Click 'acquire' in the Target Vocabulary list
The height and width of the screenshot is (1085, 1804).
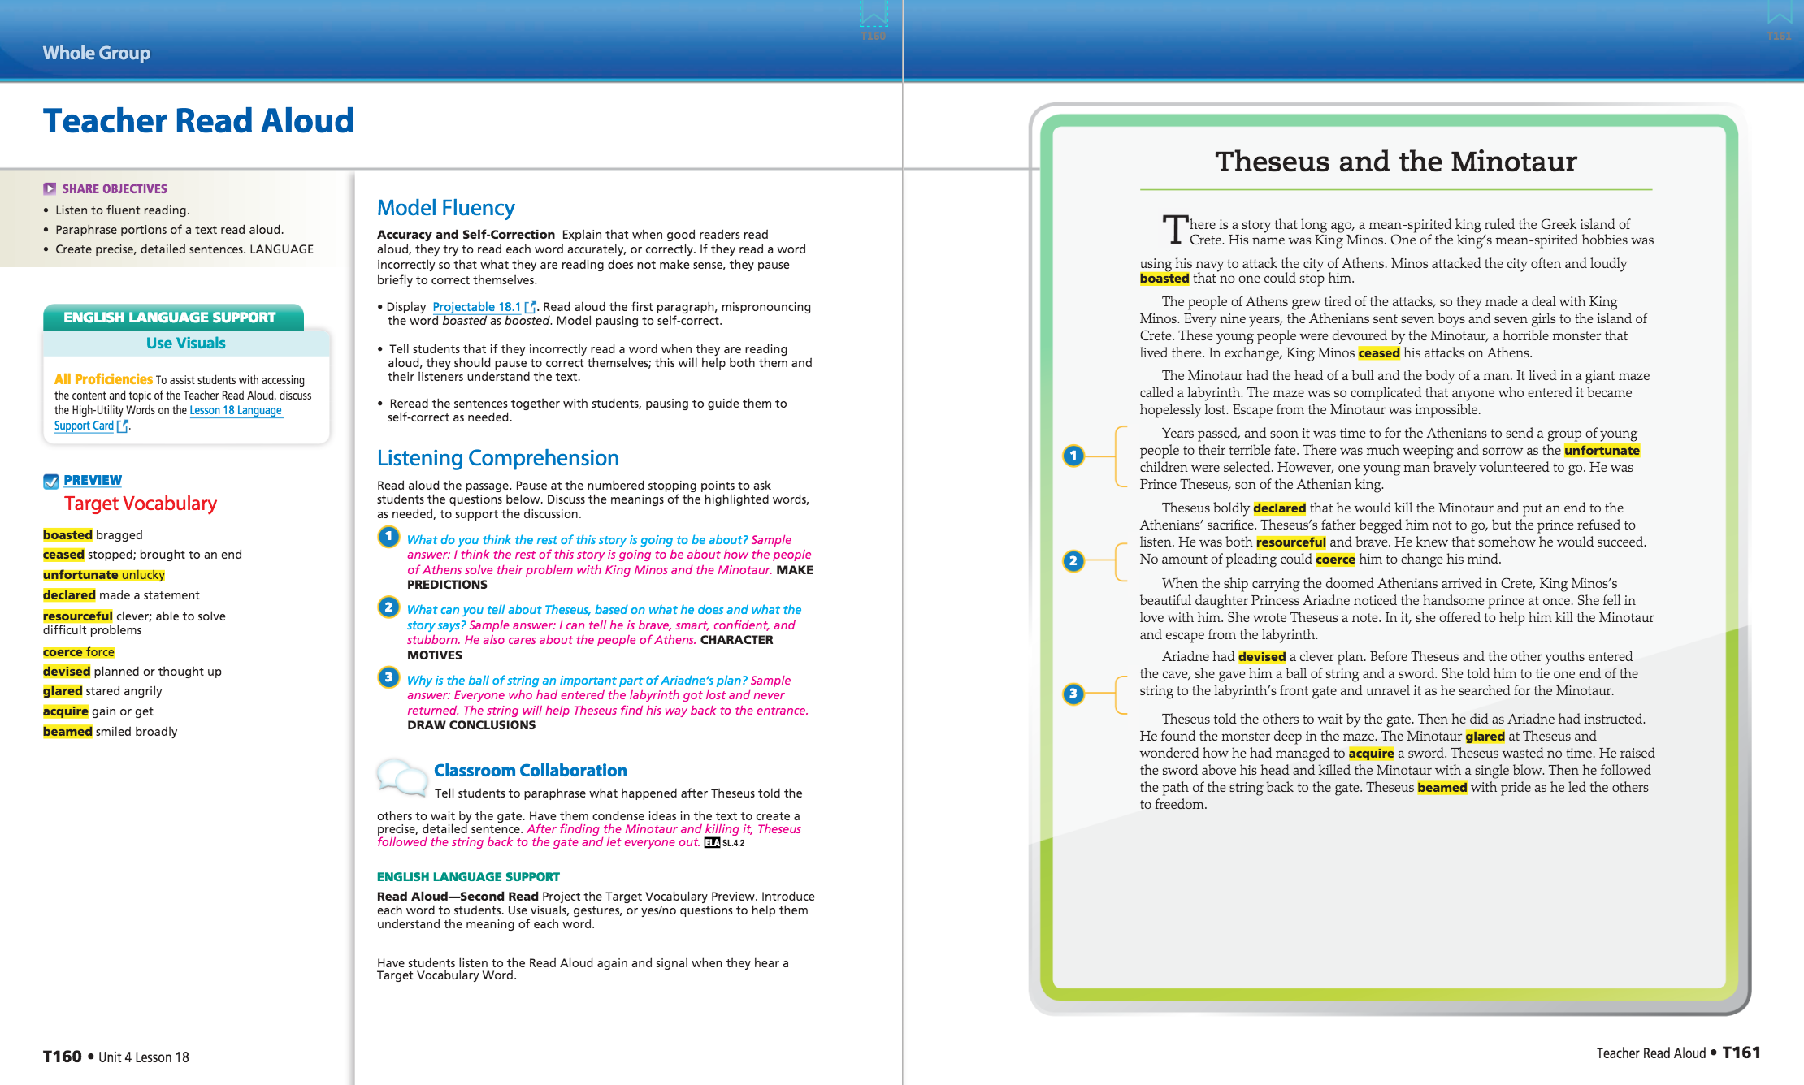click(66, 711)
